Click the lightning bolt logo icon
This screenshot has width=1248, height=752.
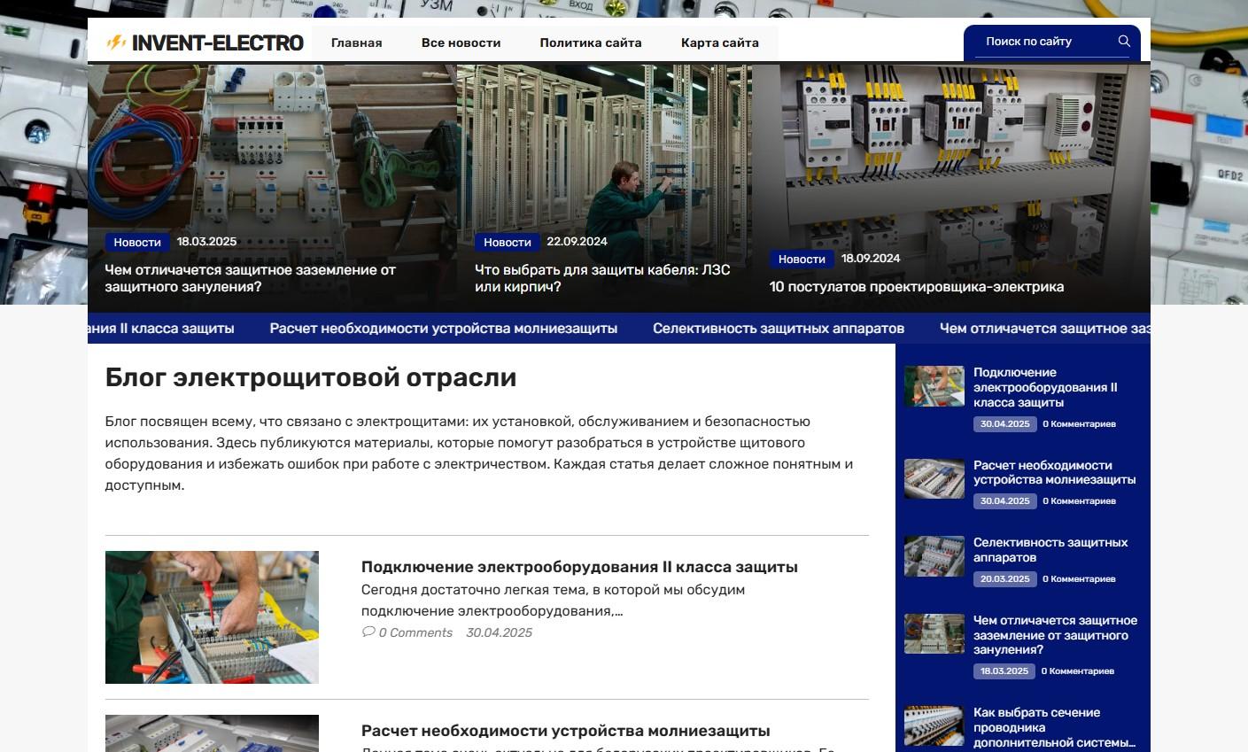[116, 43]
